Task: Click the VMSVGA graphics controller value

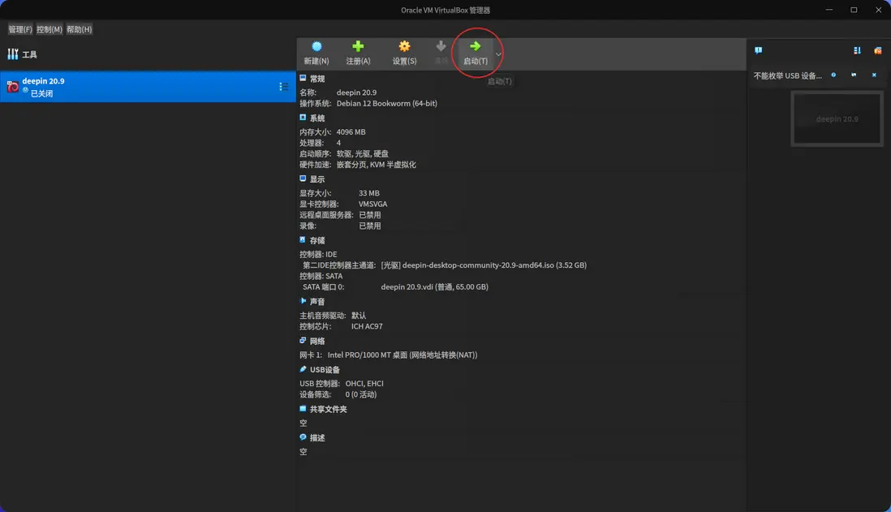Action: tap(372, 204)
